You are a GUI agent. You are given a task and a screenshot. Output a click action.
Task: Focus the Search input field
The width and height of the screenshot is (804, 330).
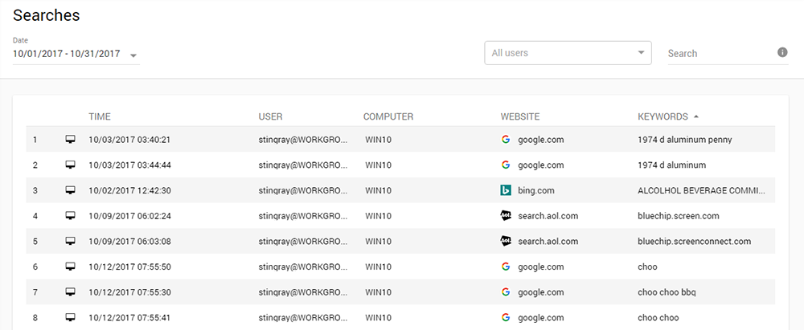718,53
